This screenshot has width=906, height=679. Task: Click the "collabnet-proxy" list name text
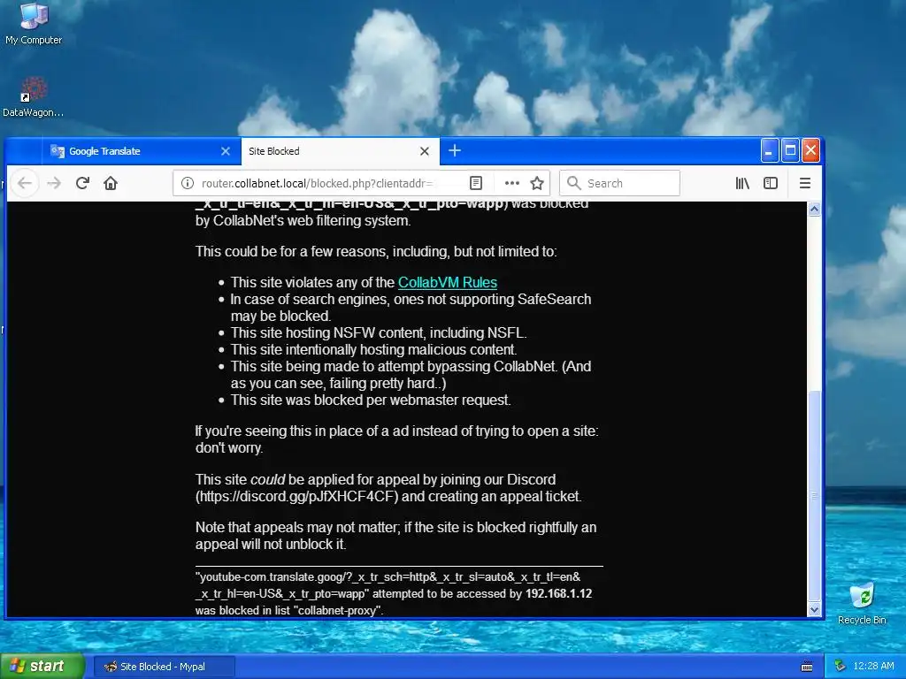click(338, 610)
